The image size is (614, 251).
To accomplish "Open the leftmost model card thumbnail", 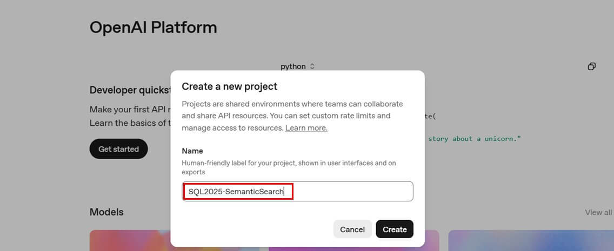I will (x=130, y=241).
